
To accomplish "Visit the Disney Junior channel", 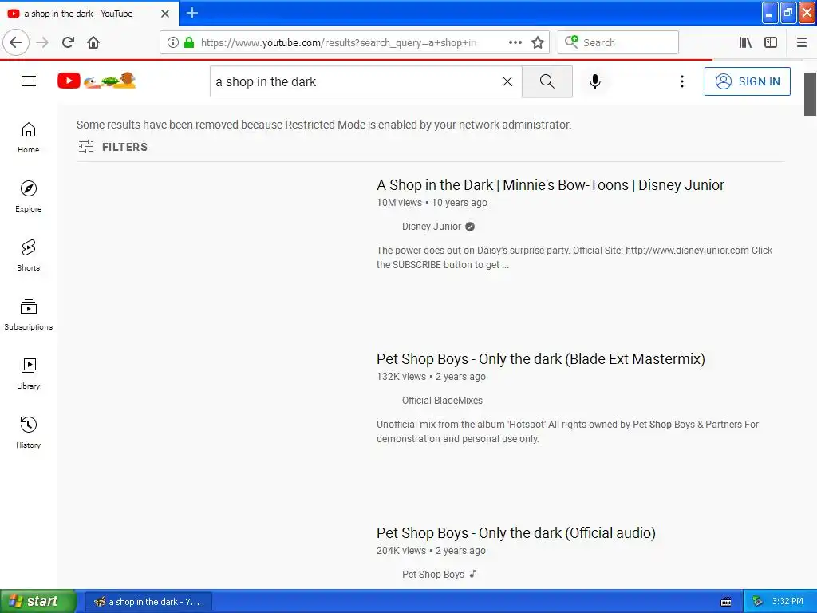I will 432,226.
